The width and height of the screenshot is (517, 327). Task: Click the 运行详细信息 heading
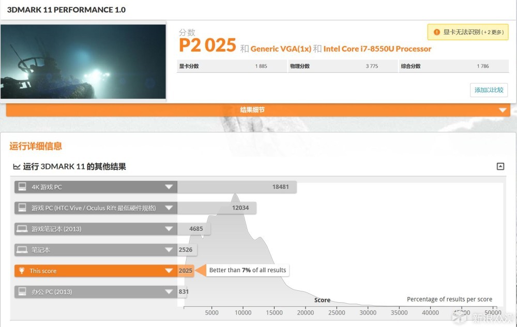pyautogui.click(x=36, y=146)
